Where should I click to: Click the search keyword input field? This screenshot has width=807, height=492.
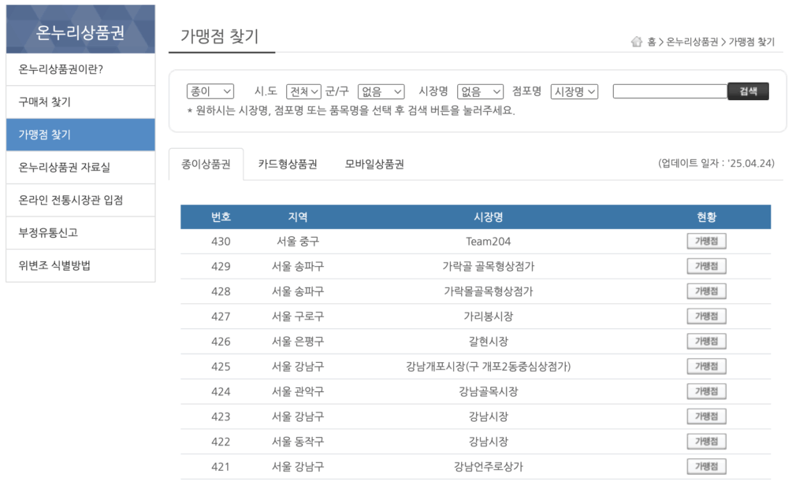pyautogui.click(x=670, y=91)
